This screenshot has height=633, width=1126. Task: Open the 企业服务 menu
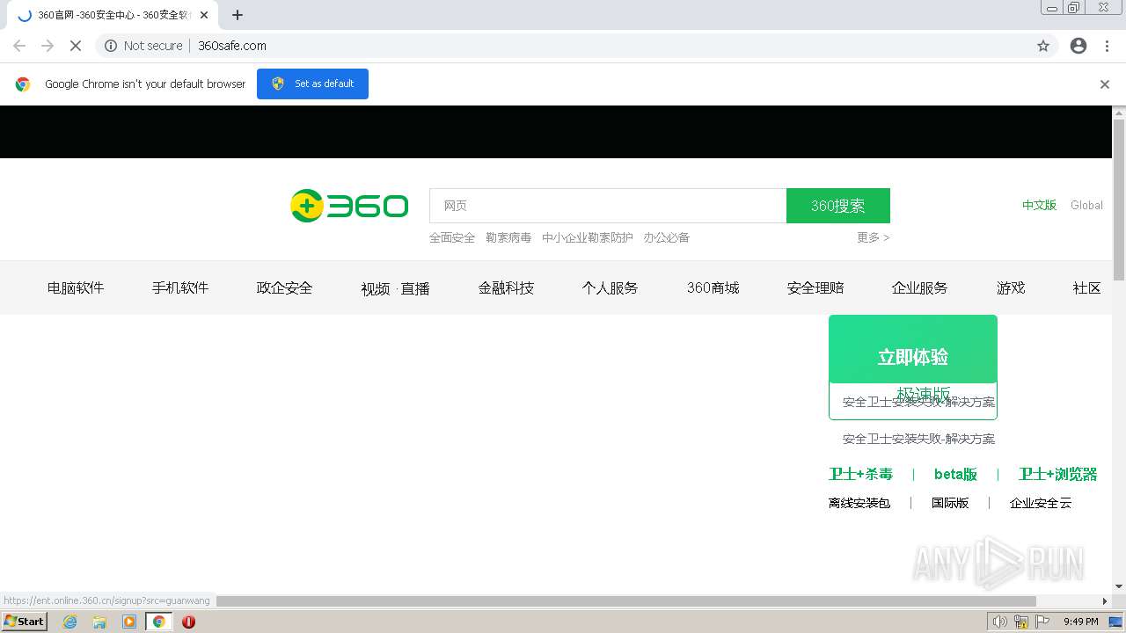(x=919, y=287)
